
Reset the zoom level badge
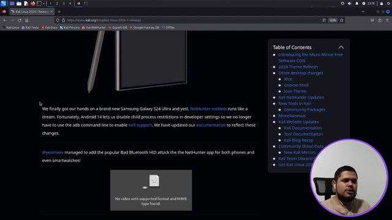coord(333,20)
